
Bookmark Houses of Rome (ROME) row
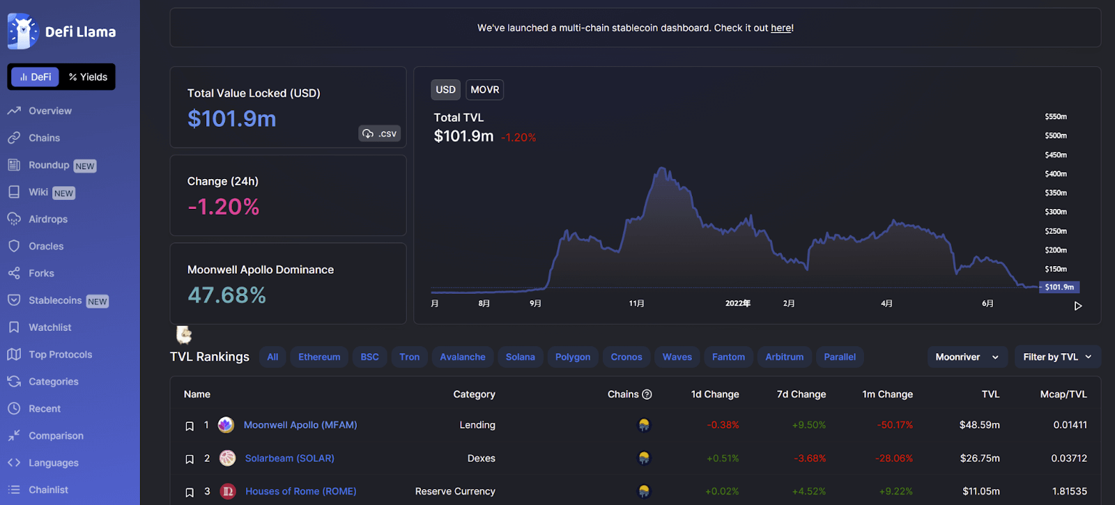click(189, 492)
